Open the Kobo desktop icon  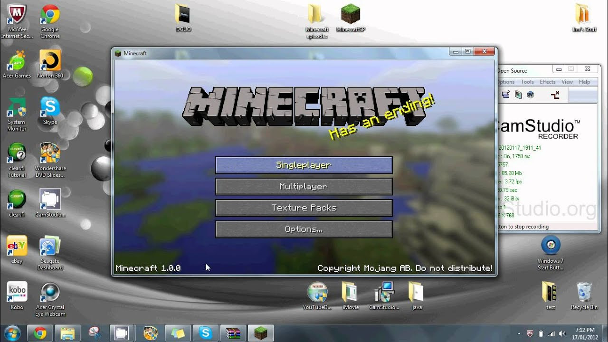17,296
